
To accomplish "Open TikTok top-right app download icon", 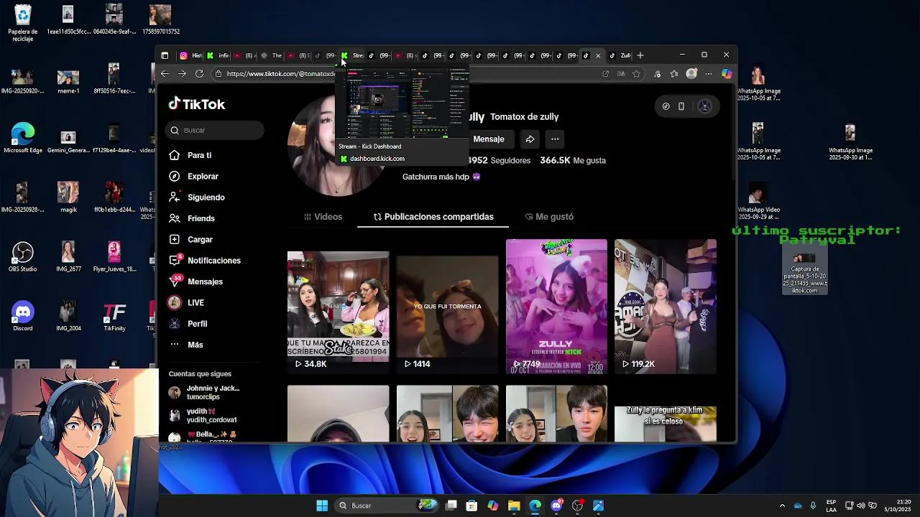I will click(681, 106).
